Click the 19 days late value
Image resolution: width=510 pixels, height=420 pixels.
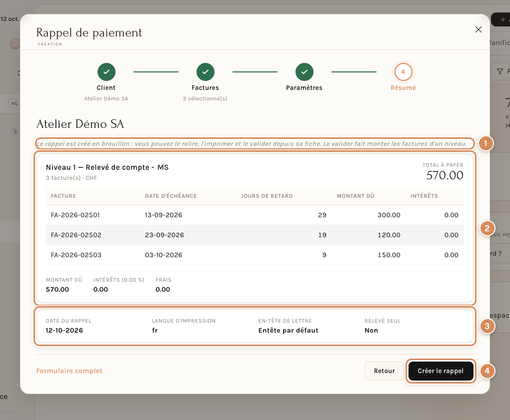click(x=322, y=235)
